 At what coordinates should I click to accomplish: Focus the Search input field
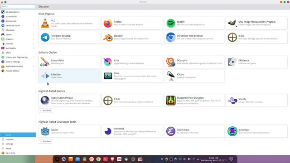[x=18, y=6]
